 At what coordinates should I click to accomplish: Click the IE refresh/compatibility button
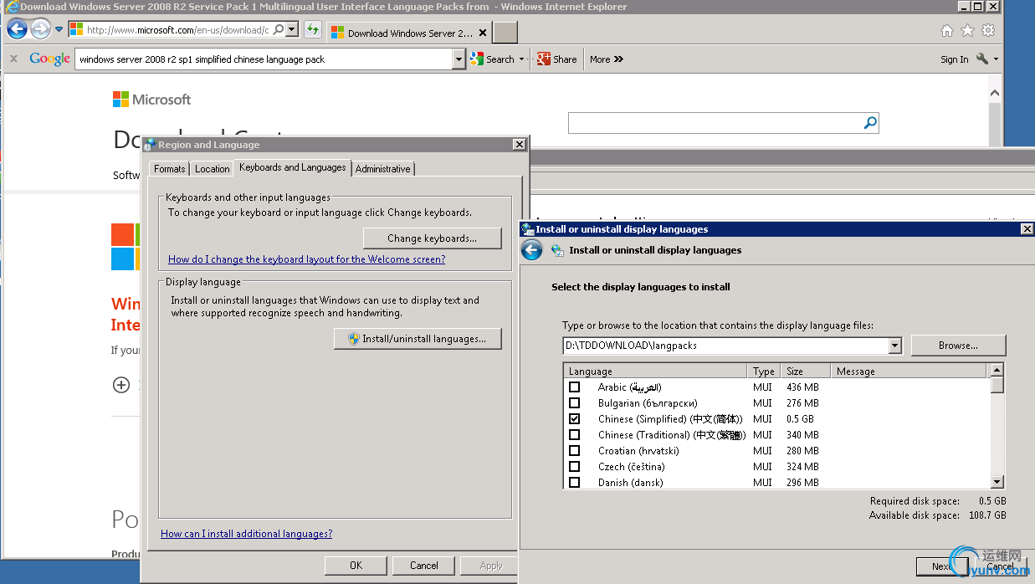pos(312,29)
